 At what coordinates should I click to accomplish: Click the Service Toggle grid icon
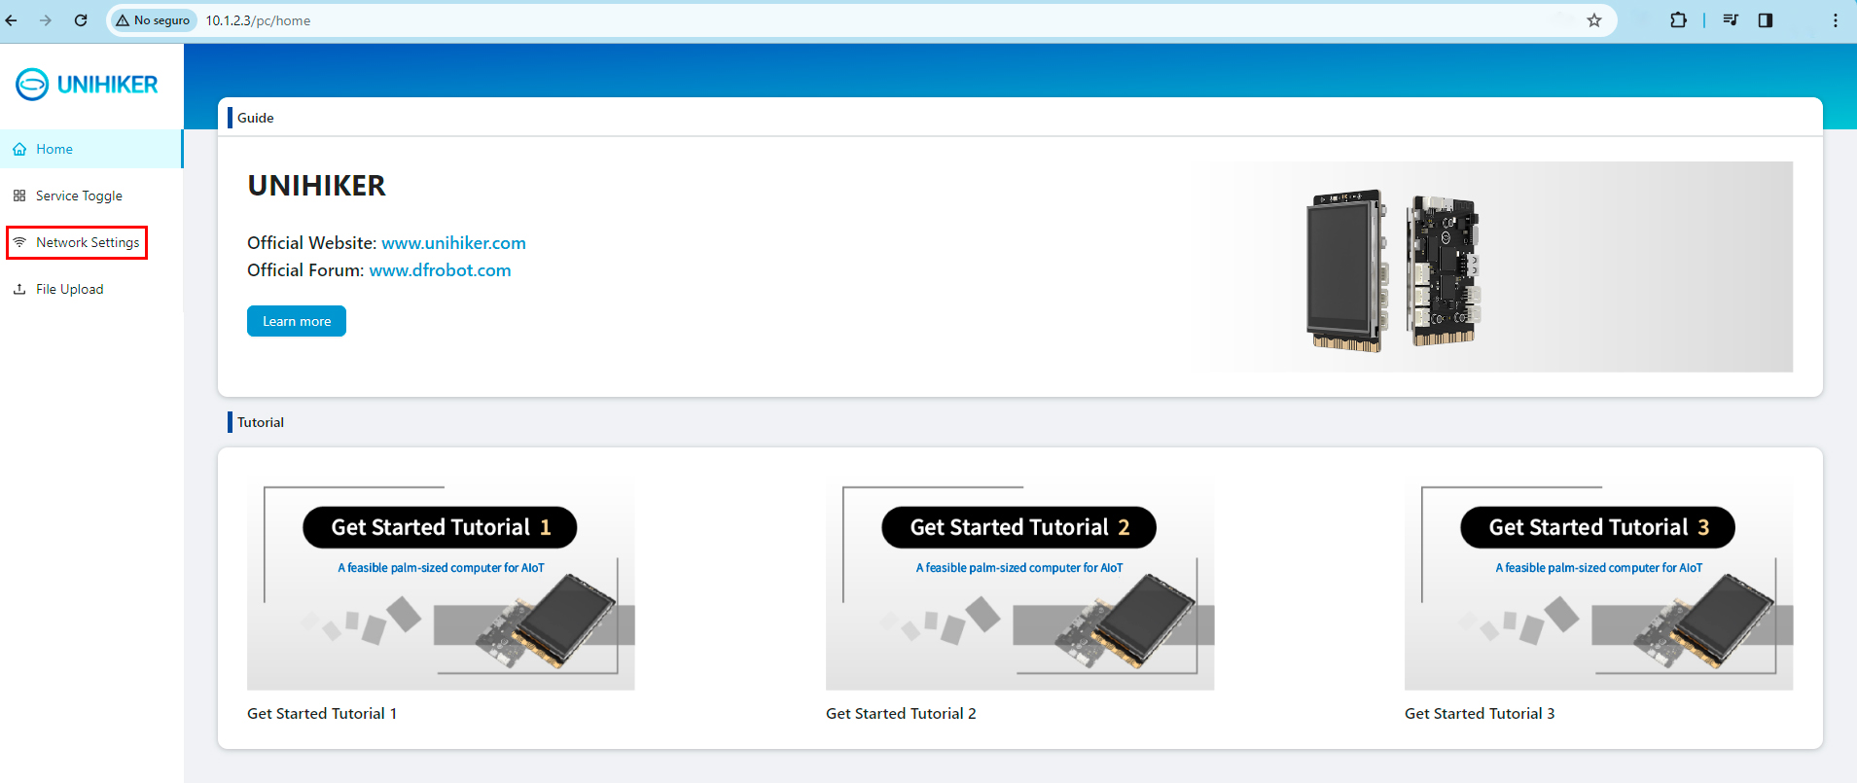click(19, 196)
